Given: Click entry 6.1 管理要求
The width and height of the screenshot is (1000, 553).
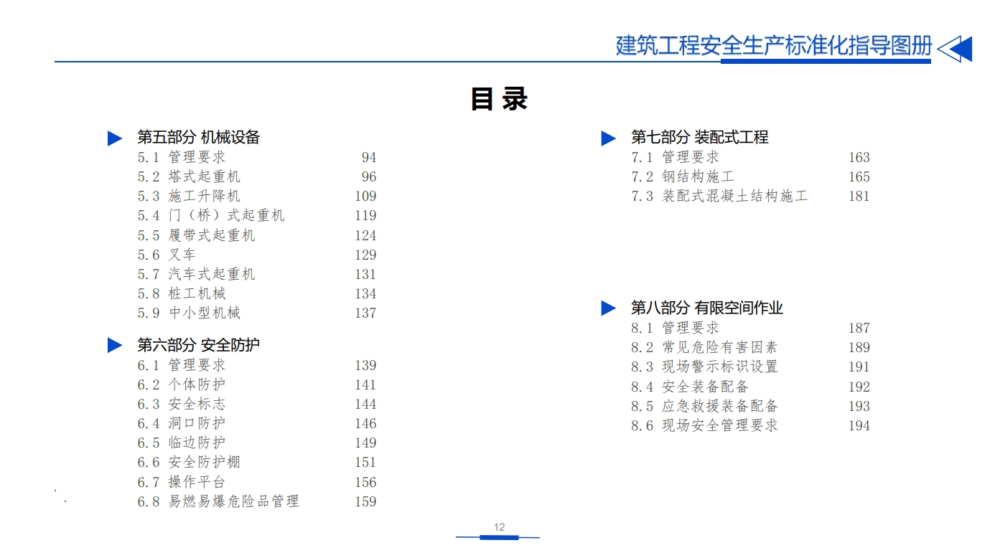Looking at the screenshot, I should coord(182,365).
